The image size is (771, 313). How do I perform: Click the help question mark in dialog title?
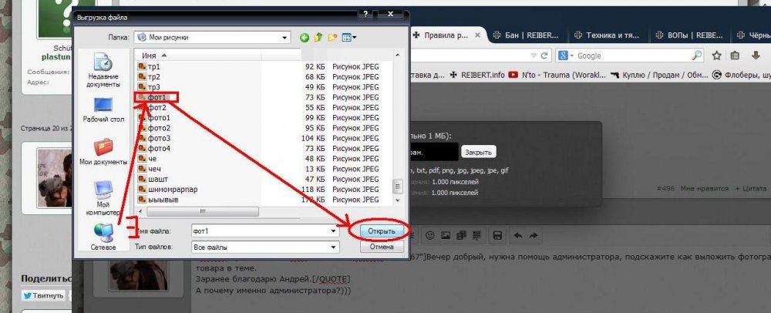point(365,15)
